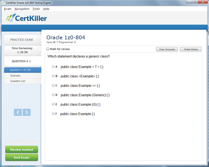Click the app icon in title bar
This screenshot has width=209, height=167.
pos(3,3)
